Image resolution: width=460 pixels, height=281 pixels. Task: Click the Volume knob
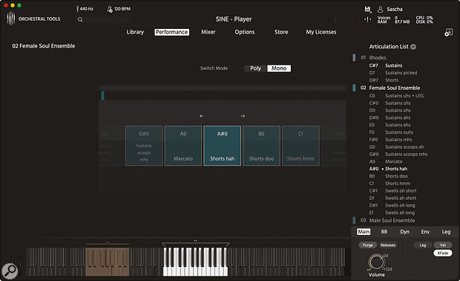point(376,262)
